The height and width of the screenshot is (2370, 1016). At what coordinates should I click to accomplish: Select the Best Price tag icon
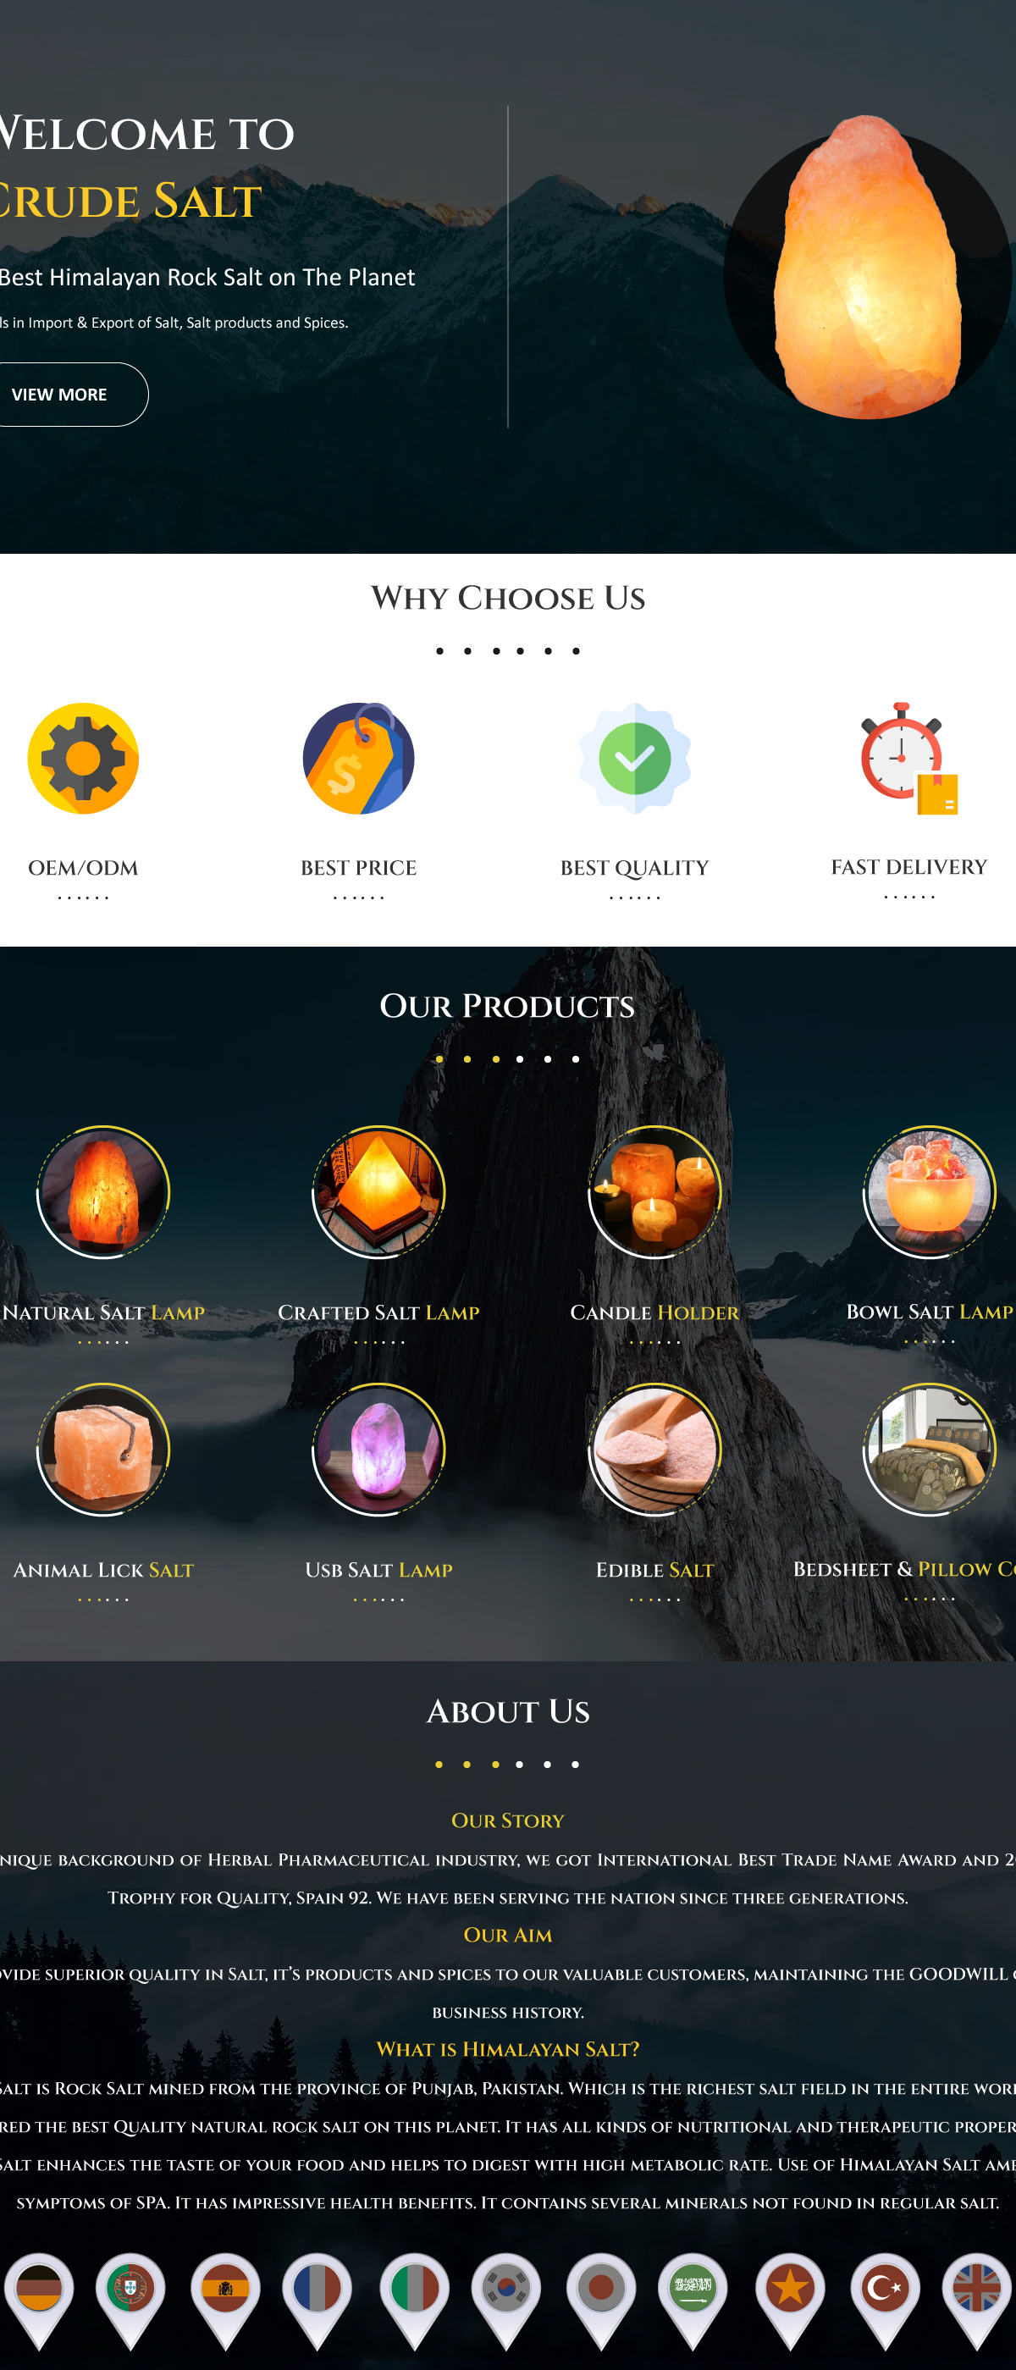click(359, 758)
